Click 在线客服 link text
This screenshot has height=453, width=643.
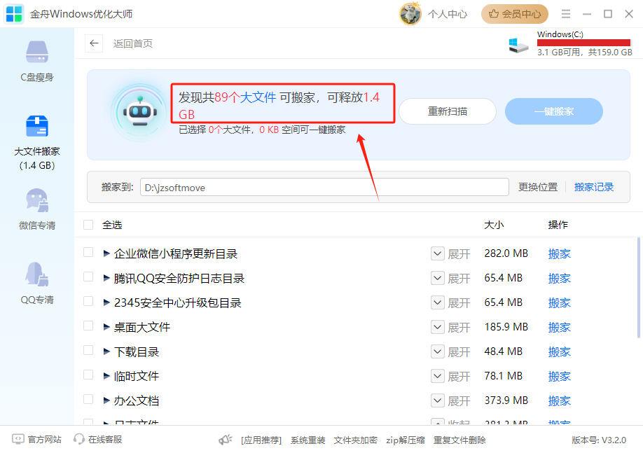coord(105,440)
